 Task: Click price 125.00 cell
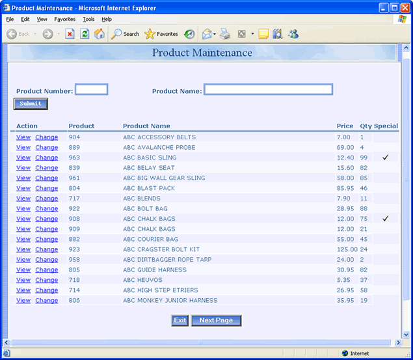(x=347, y=249)
